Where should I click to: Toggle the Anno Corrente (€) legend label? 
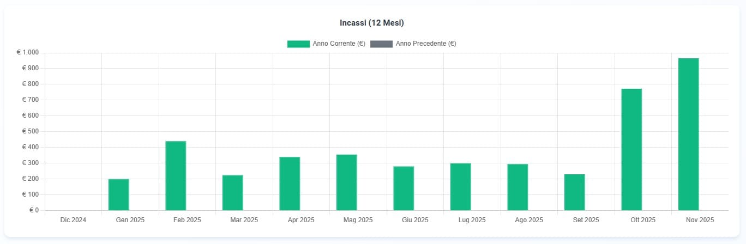pos(339,44)
